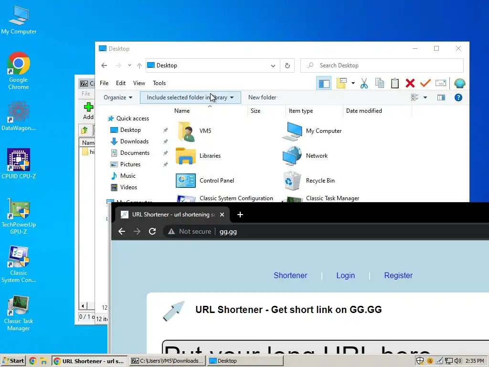Select Pictures in navigation pane
Viewport: 489px width, 367px height.
click(130, 164)
